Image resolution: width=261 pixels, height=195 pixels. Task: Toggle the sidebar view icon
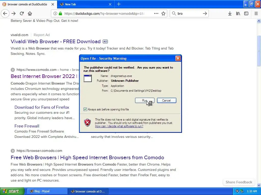coord(246,13)
